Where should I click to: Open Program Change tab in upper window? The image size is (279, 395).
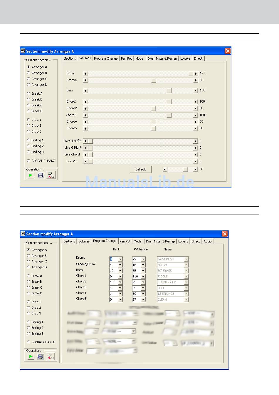[x=106, y=58]
